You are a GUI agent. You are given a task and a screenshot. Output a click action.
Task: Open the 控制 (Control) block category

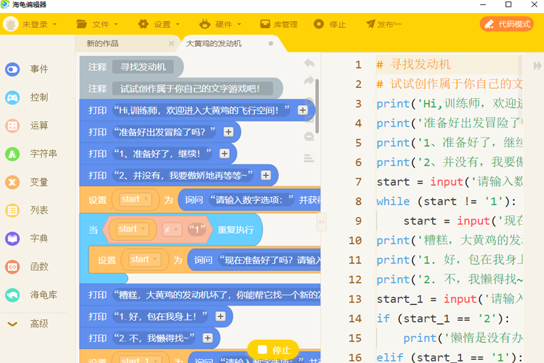pyautogui.click(x=27, y=97)
